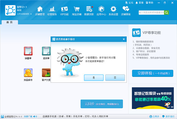177x119 pixels.
Task: Close the 是否查看新手指引 dialog
Action: [124, 39]
